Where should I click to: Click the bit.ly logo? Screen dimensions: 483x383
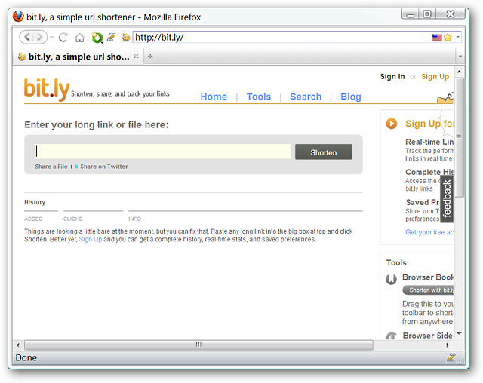(47, 90)
